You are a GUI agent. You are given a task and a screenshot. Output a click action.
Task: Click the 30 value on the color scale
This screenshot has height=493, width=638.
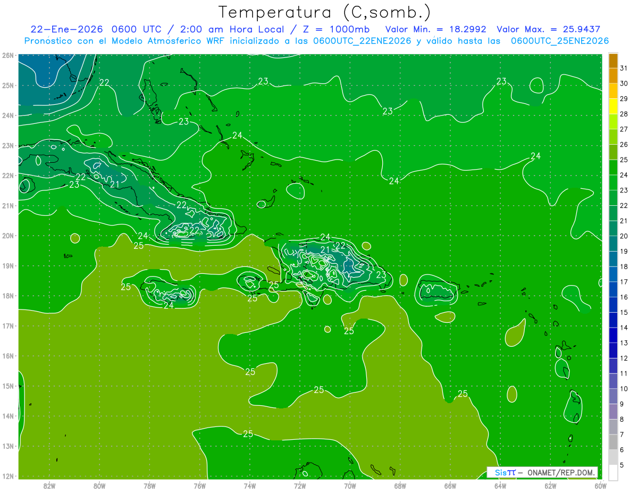624,83
